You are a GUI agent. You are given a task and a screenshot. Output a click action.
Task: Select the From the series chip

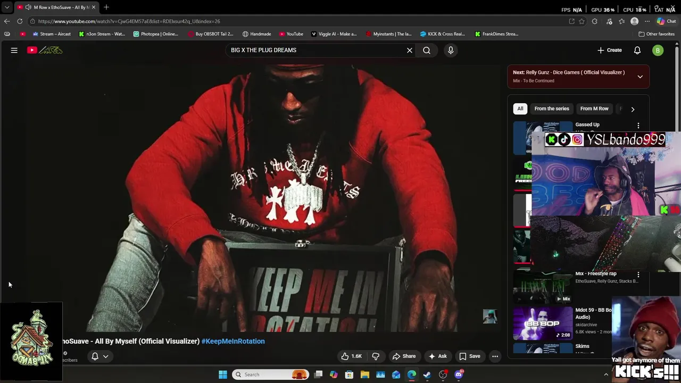pyautogui.click(x=552, y=109)
